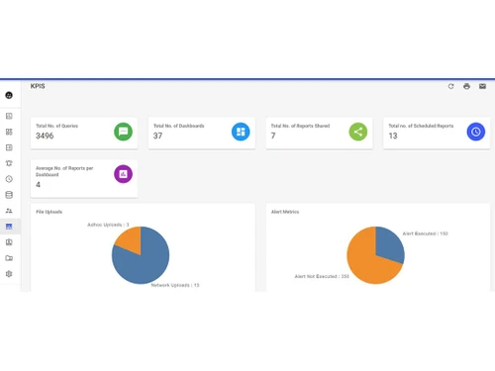Click the 'File Uploads' chart title

[x=49, y=212]
